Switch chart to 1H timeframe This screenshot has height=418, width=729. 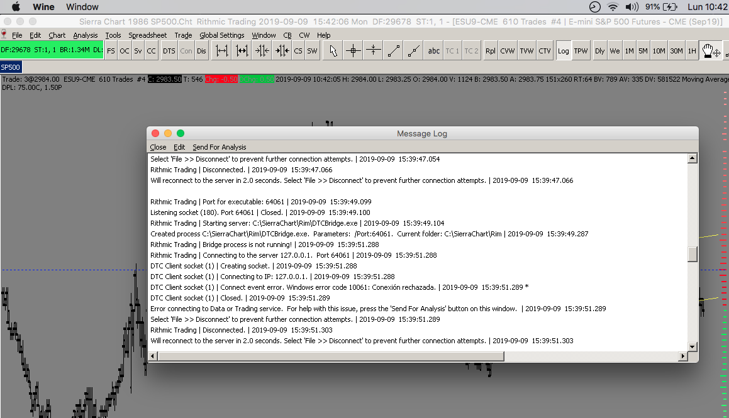[x=692, y=51]
